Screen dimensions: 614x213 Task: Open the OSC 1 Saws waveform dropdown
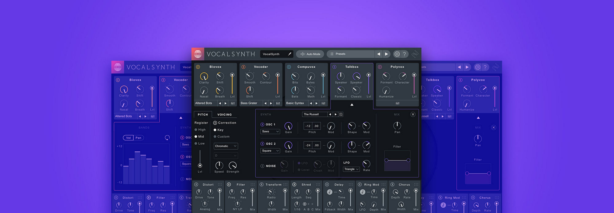[x=270, y=131]
